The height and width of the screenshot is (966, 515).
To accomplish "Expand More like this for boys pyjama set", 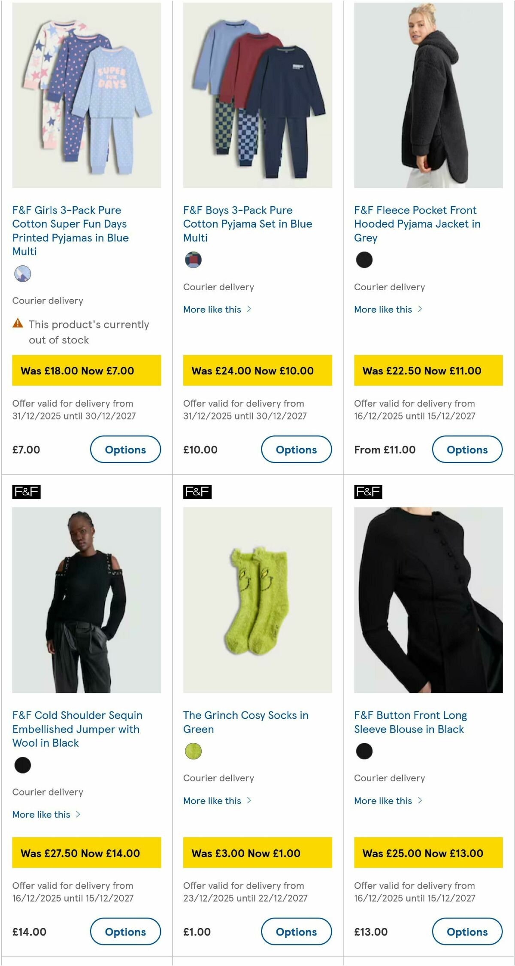I will click(x=217, y=309).
